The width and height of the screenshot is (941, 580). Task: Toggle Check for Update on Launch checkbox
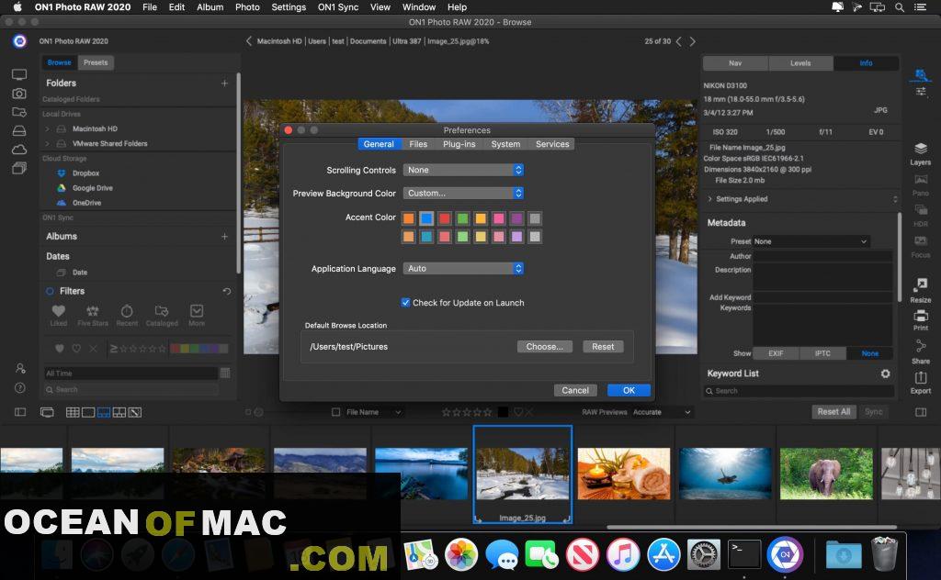point(405,303)
